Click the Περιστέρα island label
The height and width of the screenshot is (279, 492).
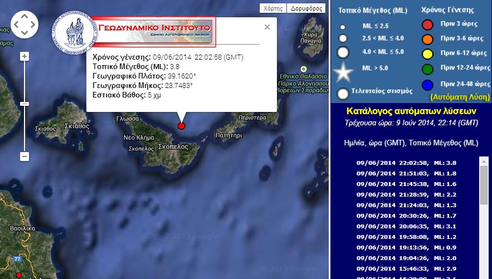coord(252,118)
